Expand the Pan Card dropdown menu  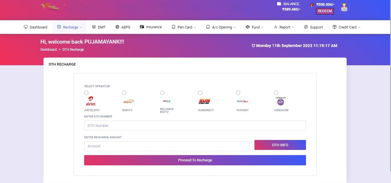(184, 27)
